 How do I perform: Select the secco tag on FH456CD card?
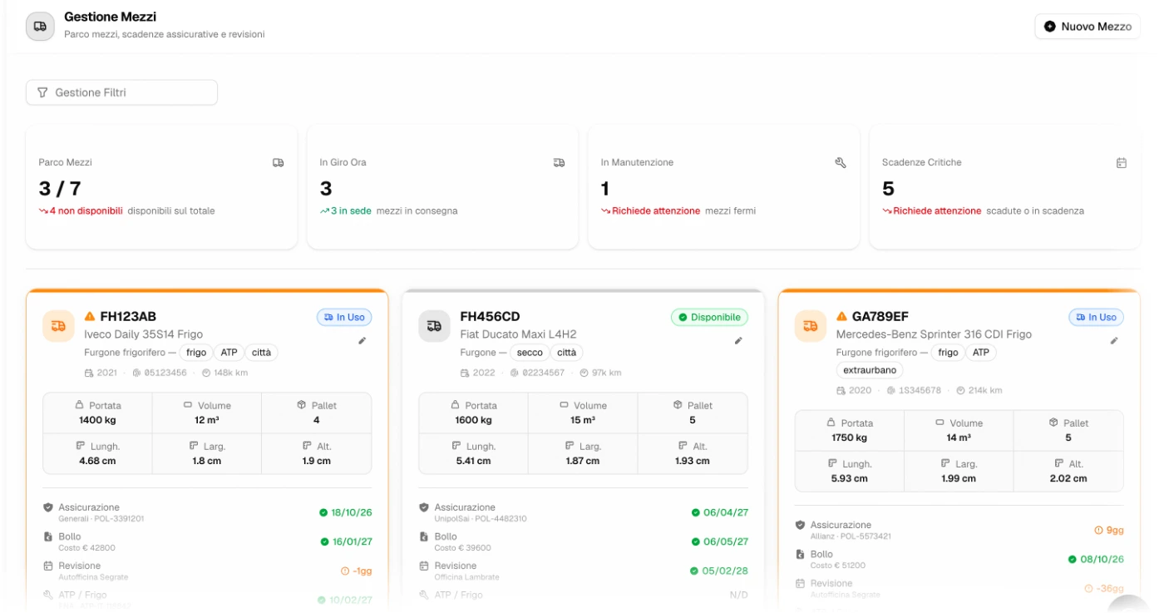coord(530,353)
